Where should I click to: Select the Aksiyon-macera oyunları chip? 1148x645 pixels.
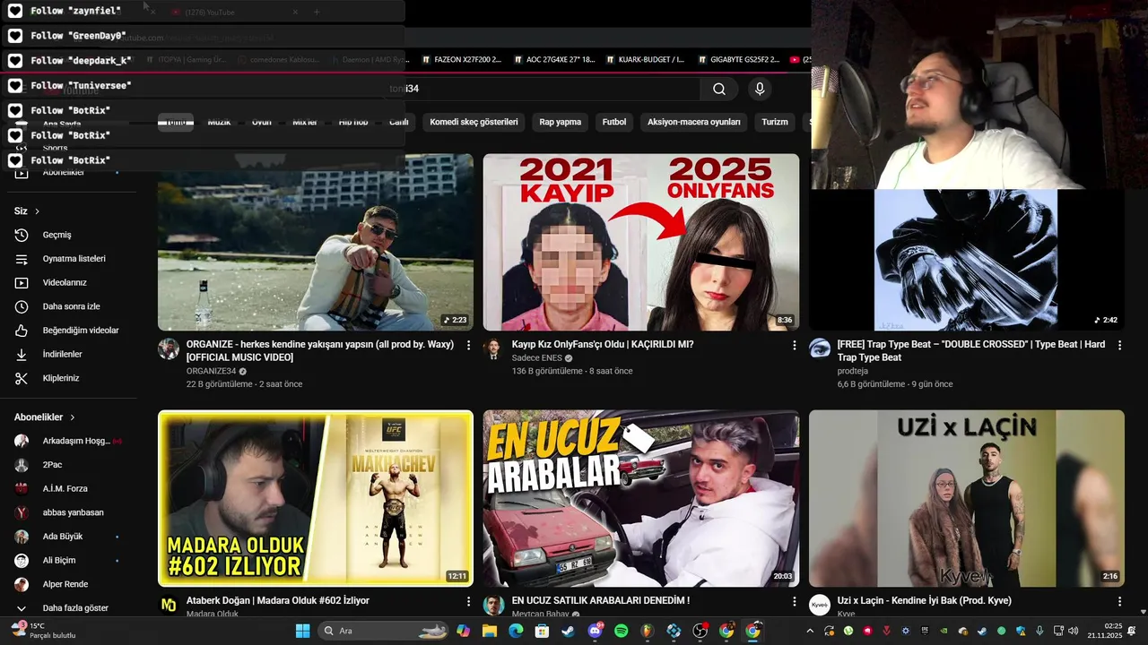click(694, 122)
